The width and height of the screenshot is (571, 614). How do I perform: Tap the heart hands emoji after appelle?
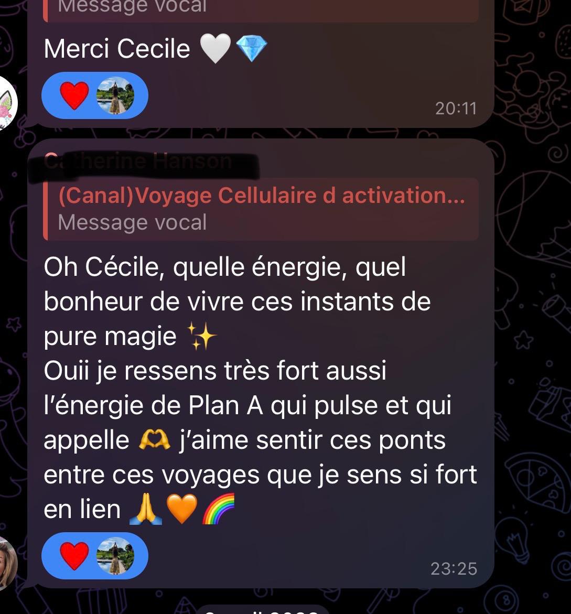[x=154, y=440]
